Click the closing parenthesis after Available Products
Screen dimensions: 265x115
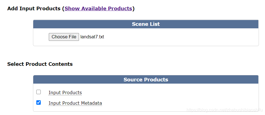click(x=133, y=8)
